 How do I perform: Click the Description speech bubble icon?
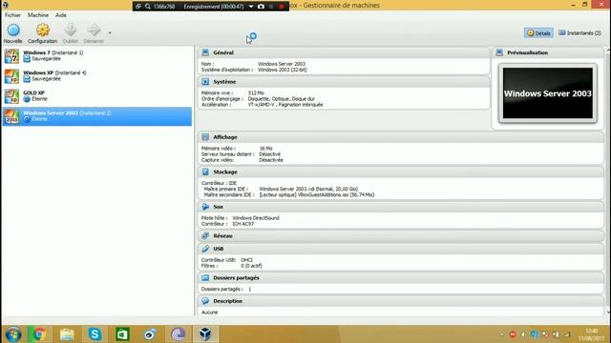(x=205, y=301)
